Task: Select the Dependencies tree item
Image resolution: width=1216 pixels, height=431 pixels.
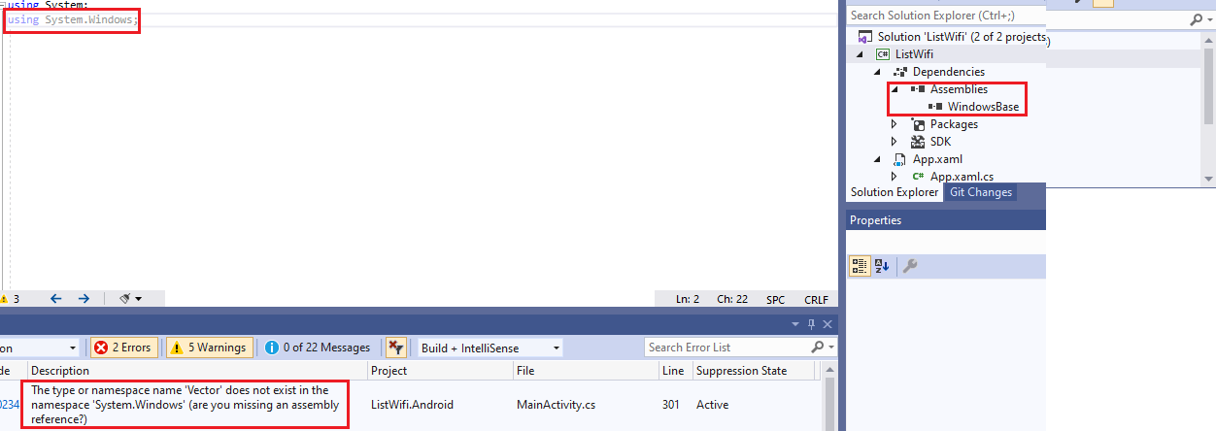Action: (x=948, y=72)
